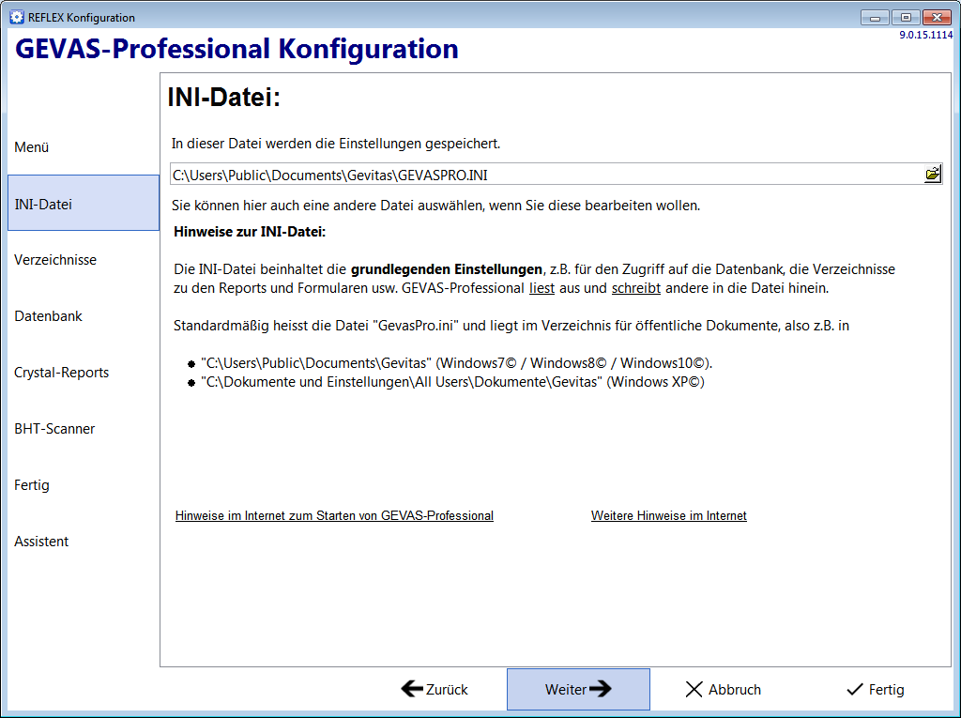Close the REFLEX Konfiguration window
The height and width of the screenshot is (718, 961).
point(938,17)
